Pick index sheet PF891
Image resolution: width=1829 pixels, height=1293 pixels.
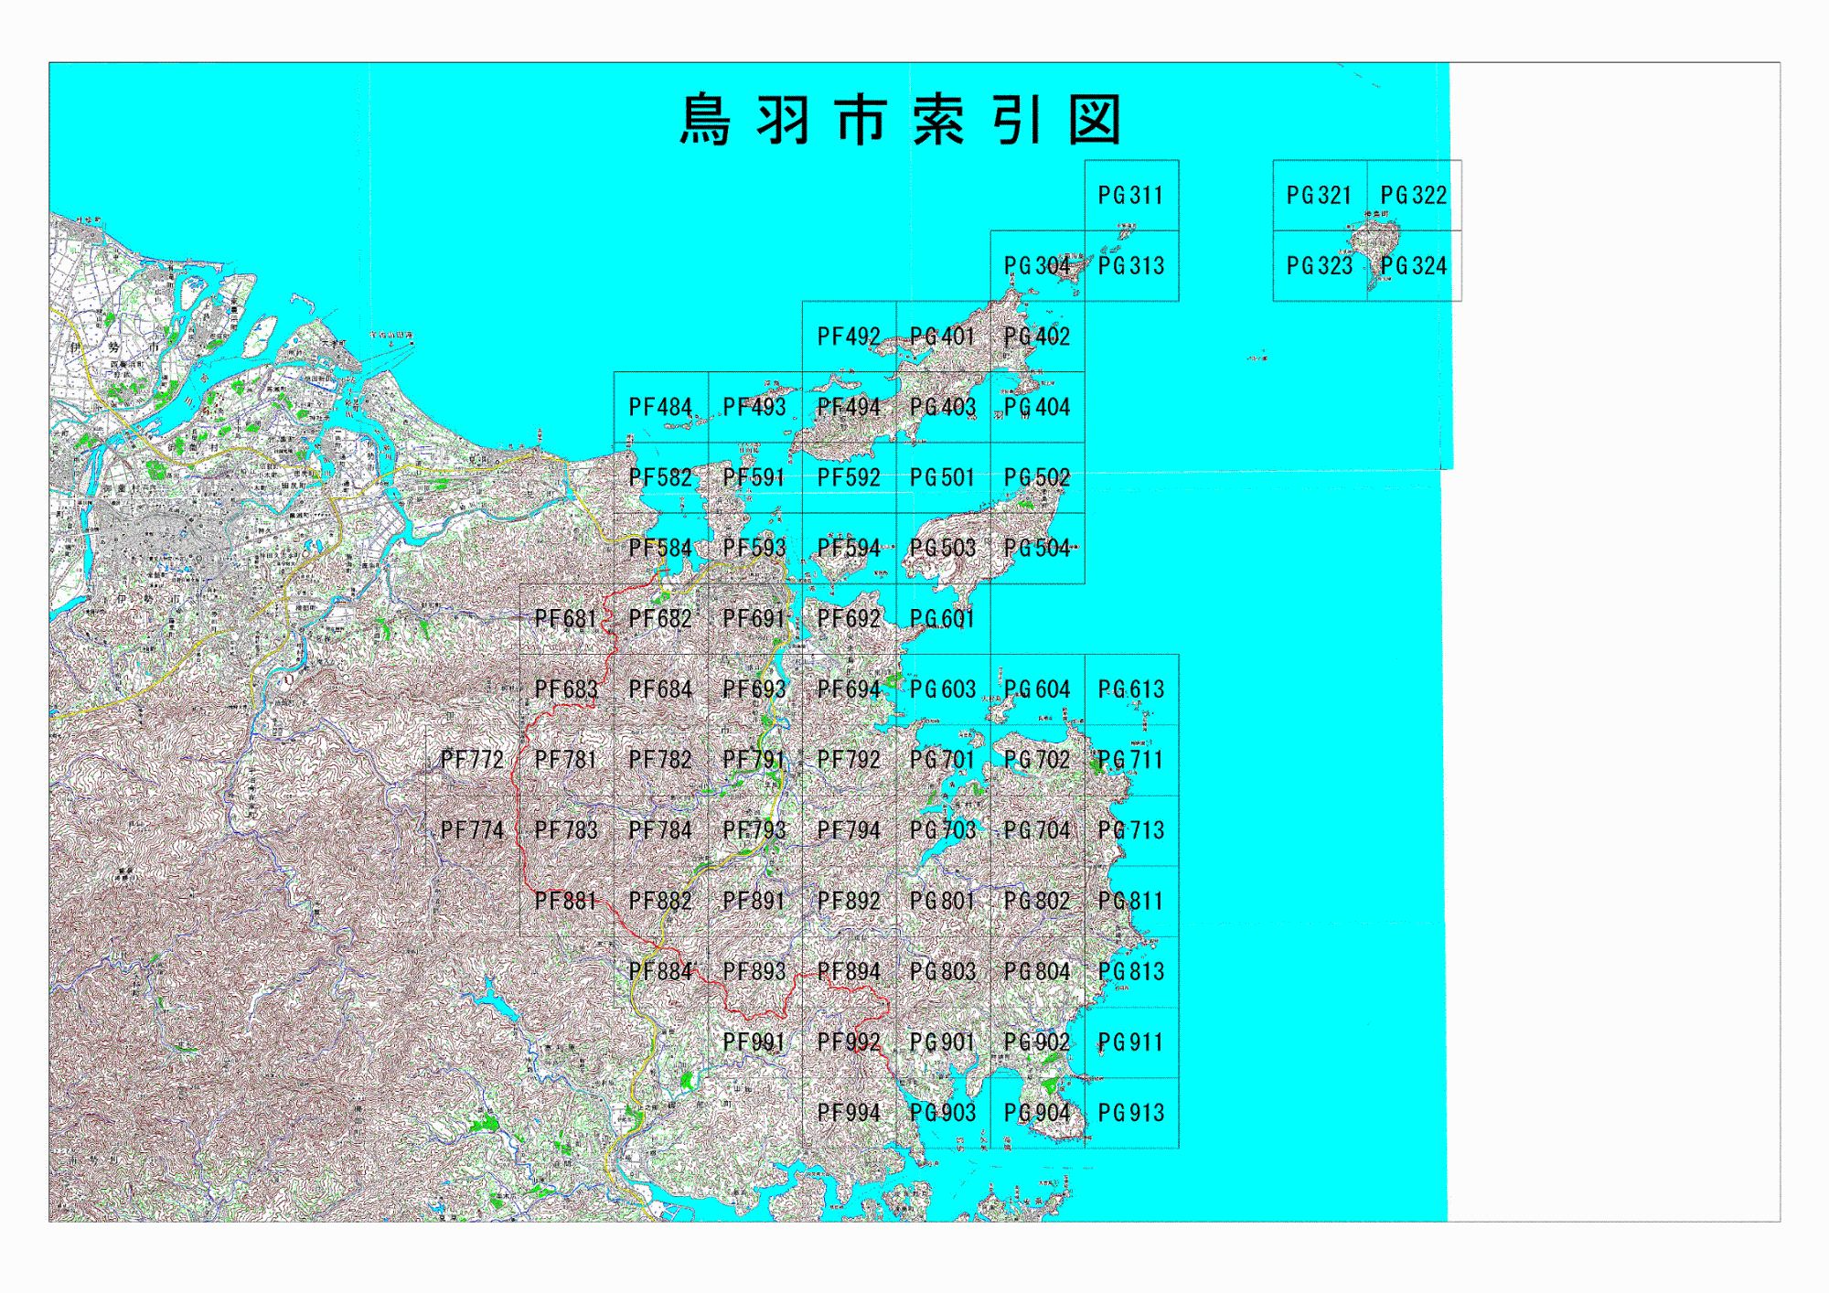pyautogui.click(x=754, y=901)
